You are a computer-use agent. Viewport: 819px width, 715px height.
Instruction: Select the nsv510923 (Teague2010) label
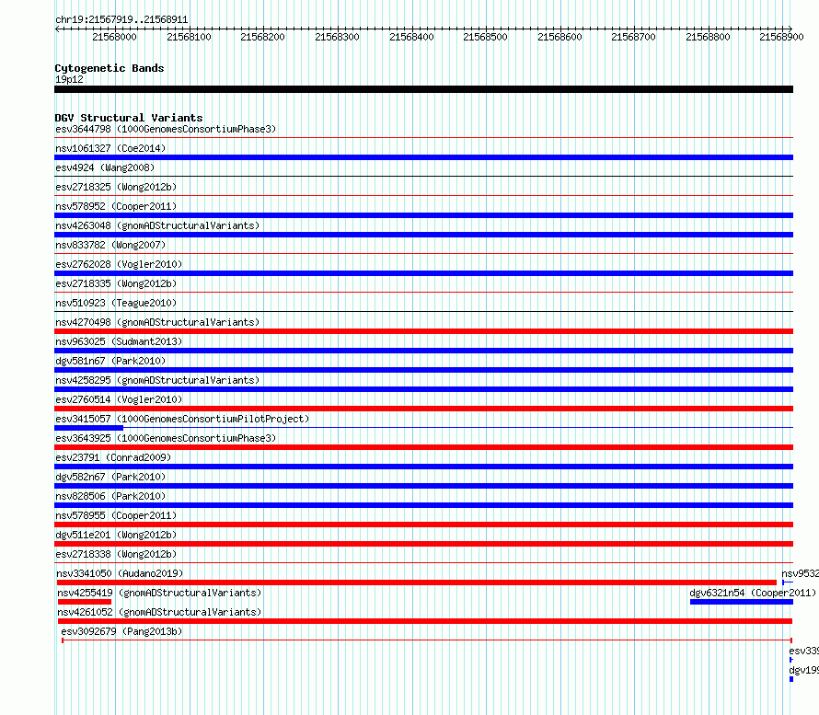click(116, 303)
